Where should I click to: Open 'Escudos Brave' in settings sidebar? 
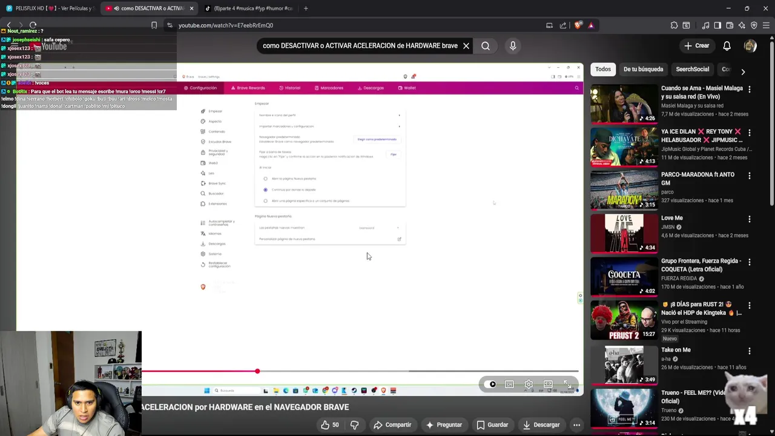click(216, 141)
